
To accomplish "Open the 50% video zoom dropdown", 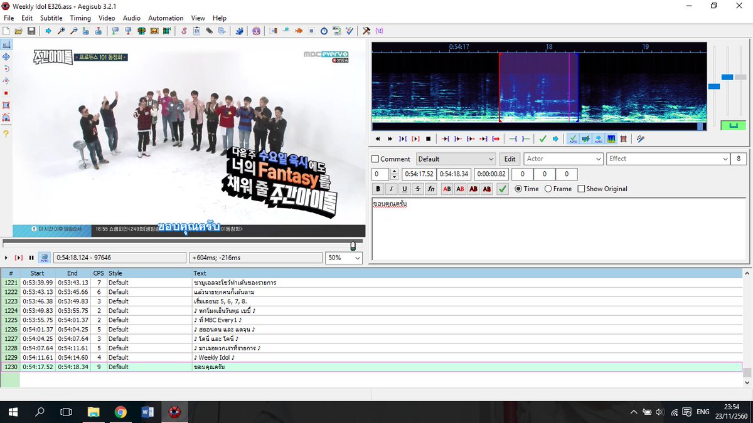I will pyautogui.click(x=343, y=258).
